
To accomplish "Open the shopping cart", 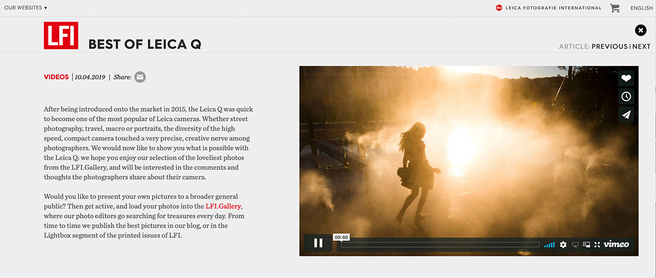I will pos(615,8).
